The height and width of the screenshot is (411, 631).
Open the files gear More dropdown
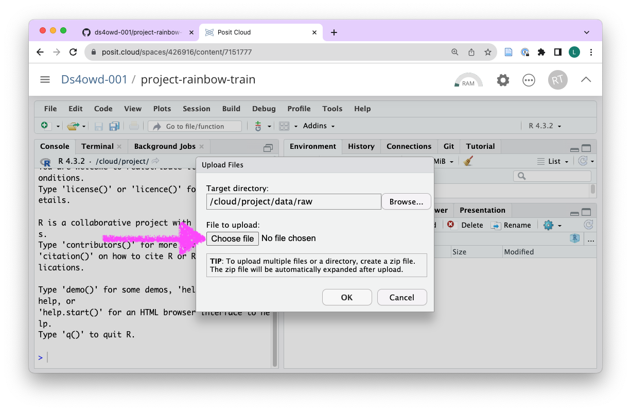[x=551, y=225]
